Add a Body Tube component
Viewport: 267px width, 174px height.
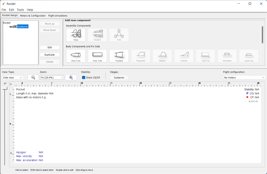click(97, 56)
